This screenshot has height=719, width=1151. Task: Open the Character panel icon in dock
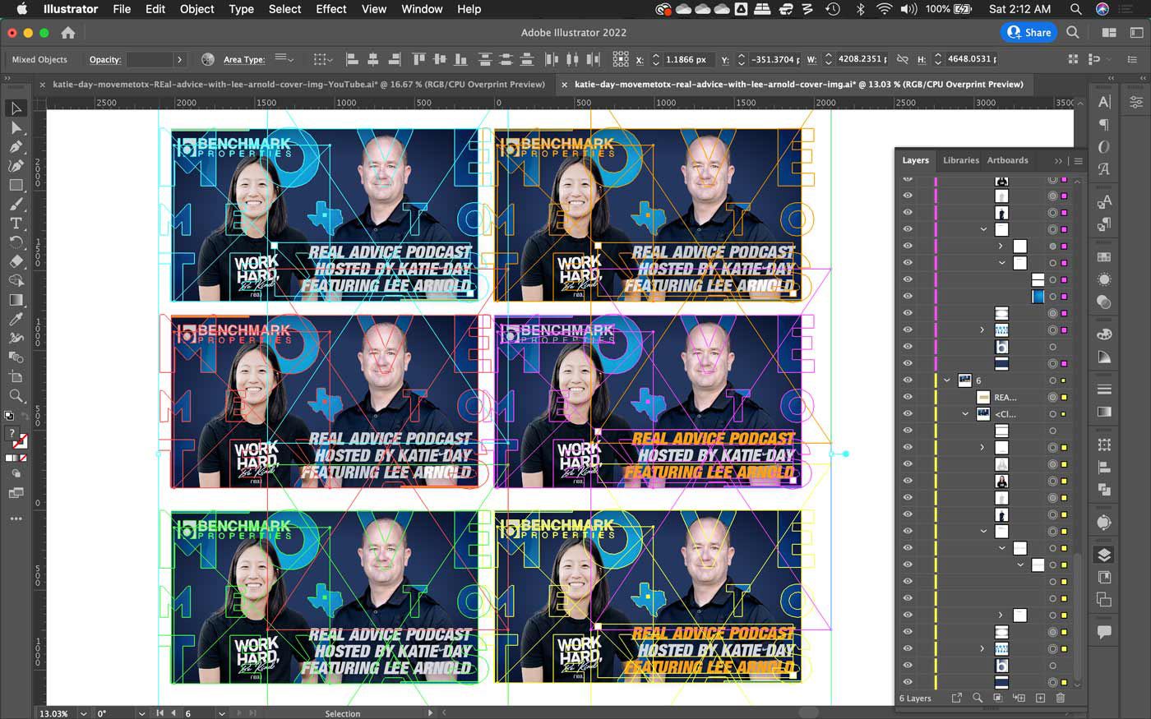coord(1104,102)
